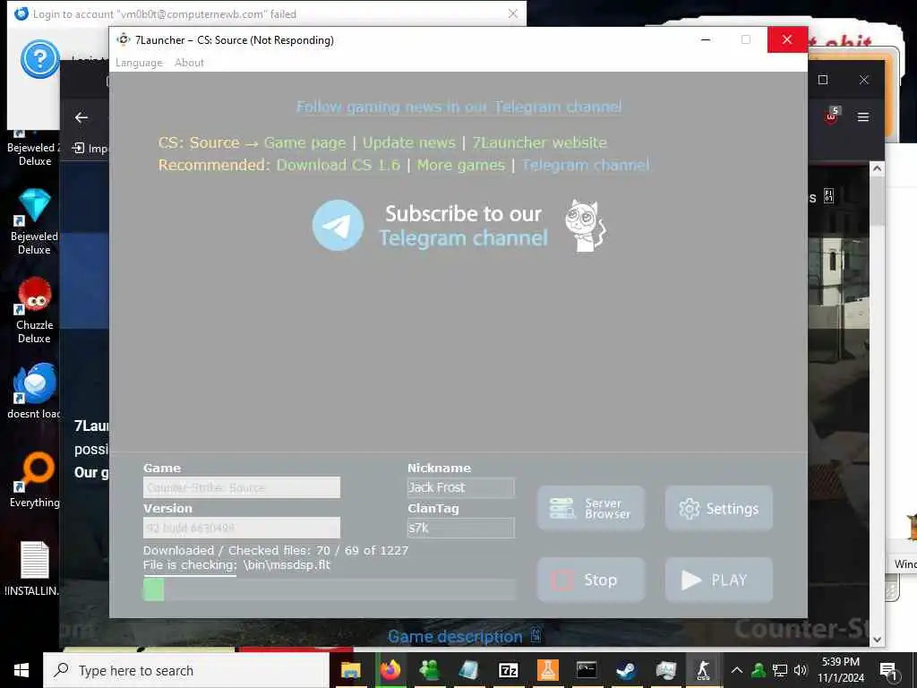Open the system monitor taskbar icon
The width and height of the screenshot is (917, 688).
[x=665, y=670]
